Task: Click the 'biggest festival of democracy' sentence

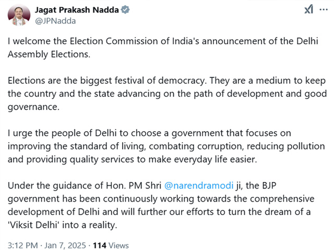Action: coord(108,81)
